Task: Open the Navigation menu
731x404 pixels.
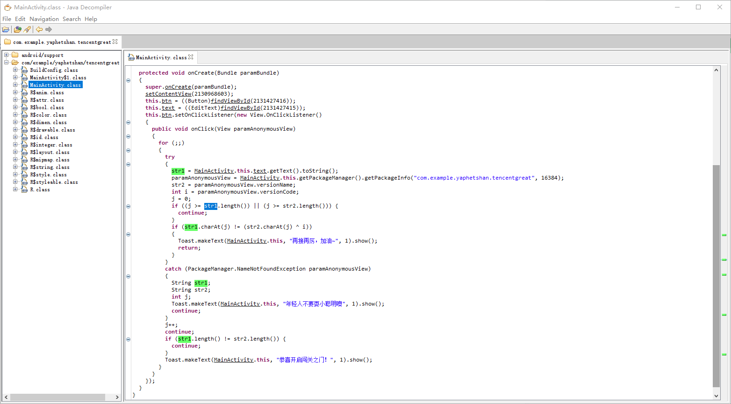Action: pos(44,19)
